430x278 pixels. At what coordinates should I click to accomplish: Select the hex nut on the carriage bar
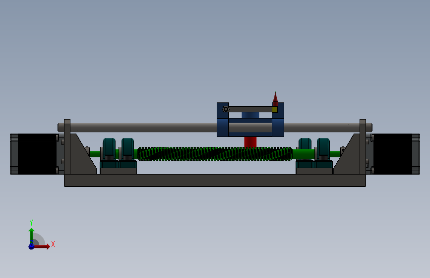[x=226, y=109]
